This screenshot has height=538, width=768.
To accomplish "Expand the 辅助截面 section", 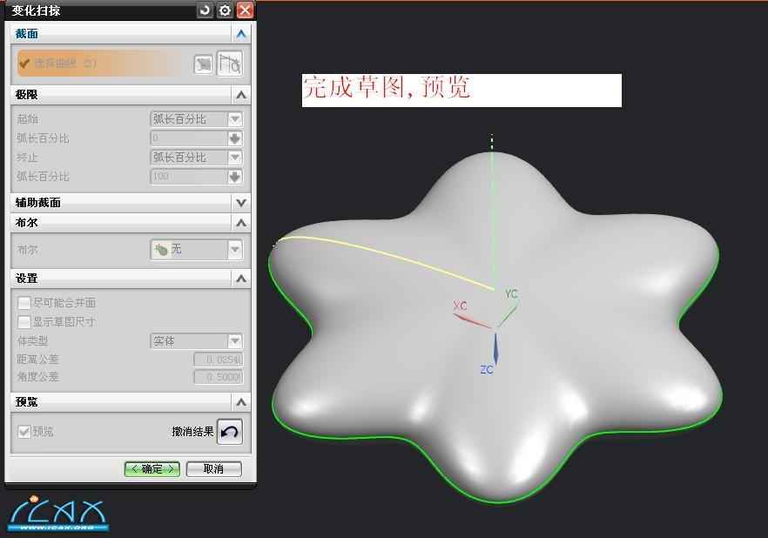I will point(241,203).
